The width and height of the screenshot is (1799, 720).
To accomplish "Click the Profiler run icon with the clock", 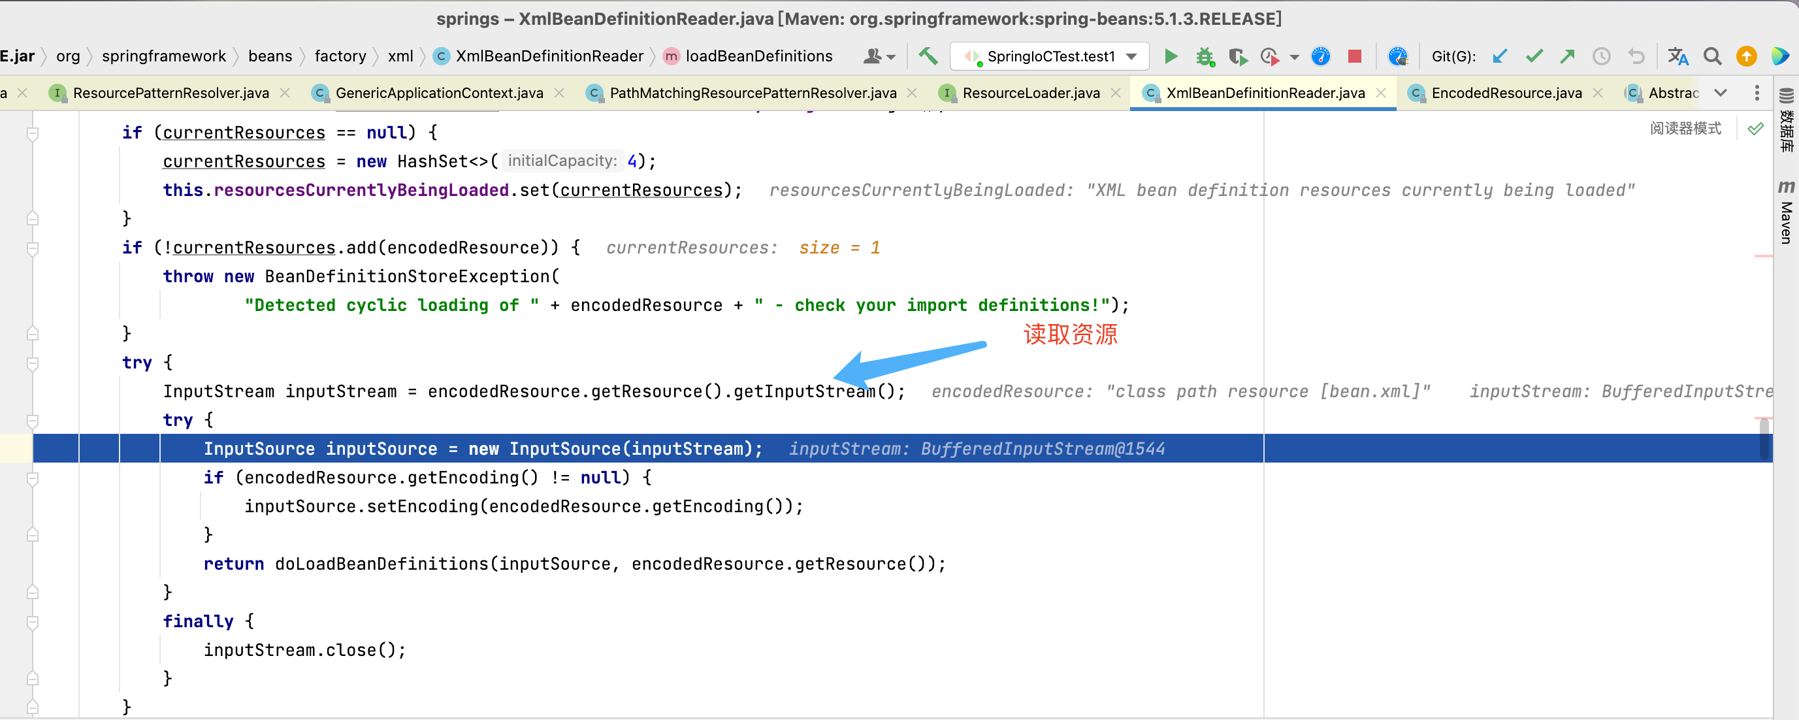I will point(1271,56).
